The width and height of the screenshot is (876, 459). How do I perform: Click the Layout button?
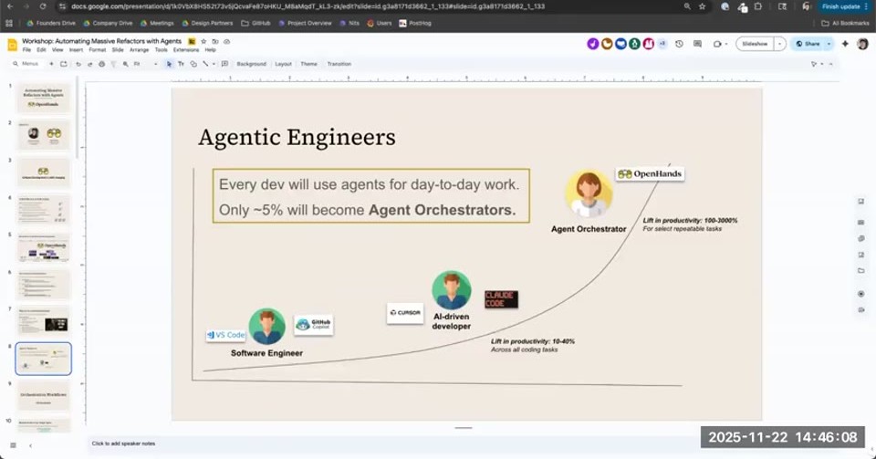[283, 64]
